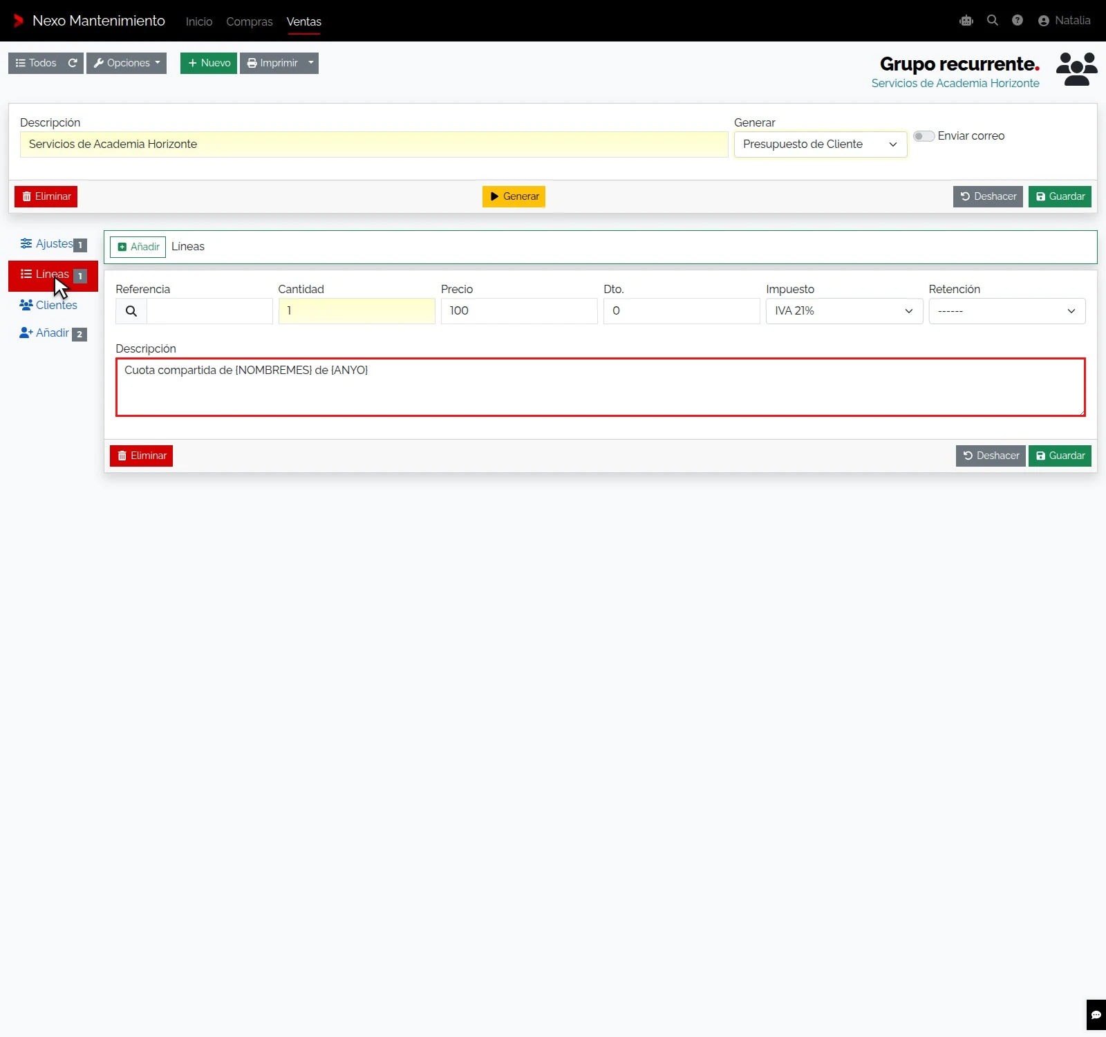Viewport: 1106px width, 1037px height.
Task: Click the Nexo Mantenimiento logo arrow
Action: (19, 21)
